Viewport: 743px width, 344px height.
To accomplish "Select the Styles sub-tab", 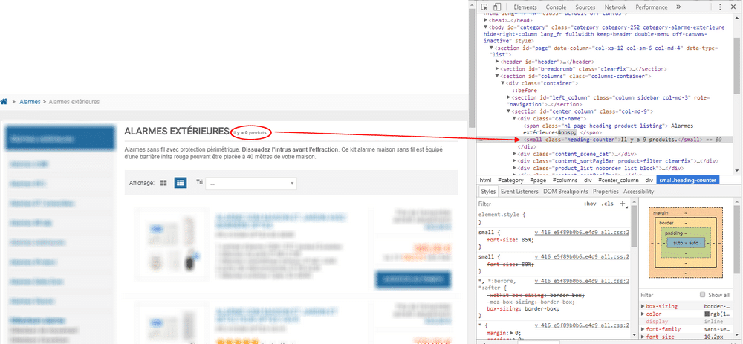I will (488, 192).
